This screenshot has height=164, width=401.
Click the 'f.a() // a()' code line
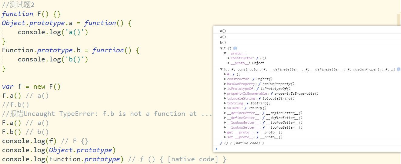(25, 96)
